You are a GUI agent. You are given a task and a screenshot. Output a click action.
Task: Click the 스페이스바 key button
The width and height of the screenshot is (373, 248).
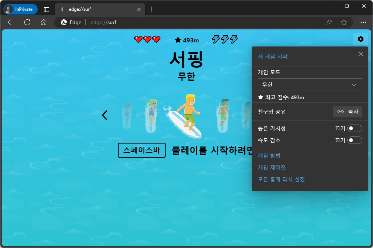click(142, 150)
